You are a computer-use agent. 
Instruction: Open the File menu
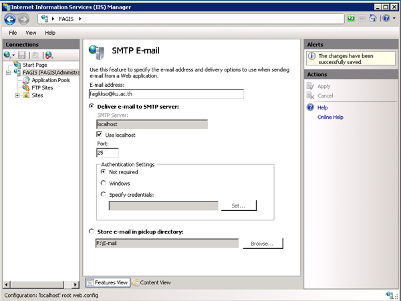[x=13, y=33]
